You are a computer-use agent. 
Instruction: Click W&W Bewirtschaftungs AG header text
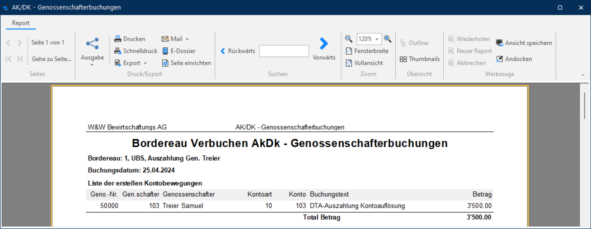[127, 127]
